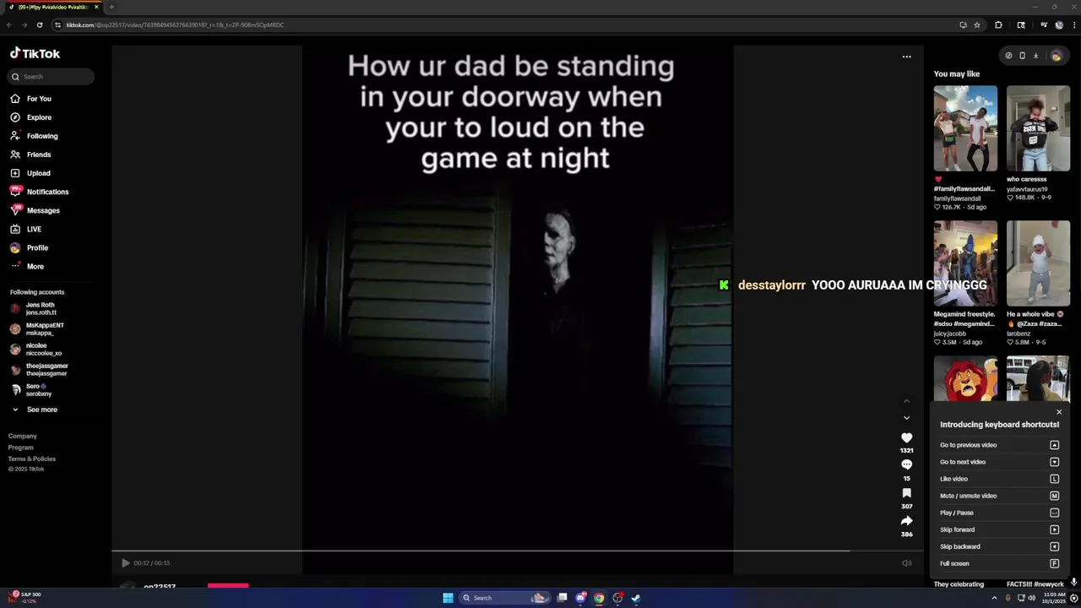Open the pink button beside op22517 username
The image size is (1081, 608).
pos(228,585)
